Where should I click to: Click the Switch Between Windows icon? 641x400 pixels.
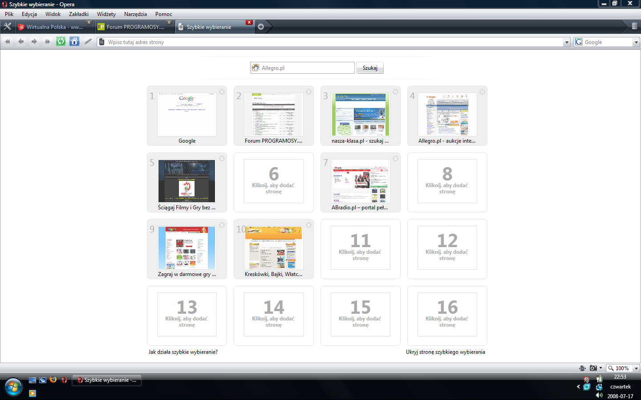click(x=43, y=380)
